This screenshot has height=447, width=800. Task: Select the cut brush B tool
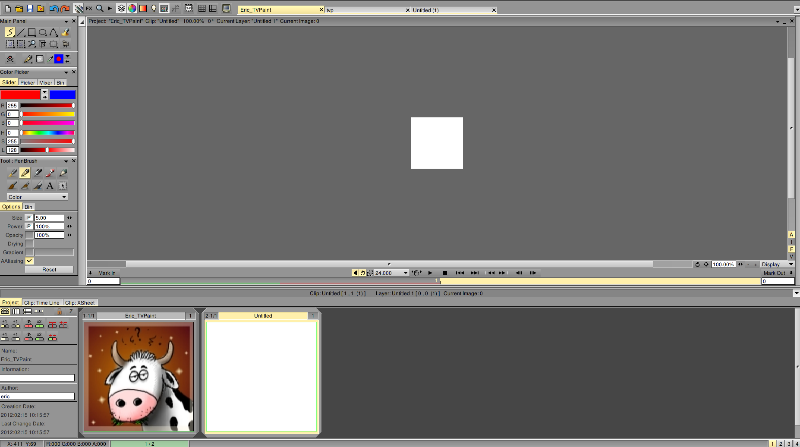point(10,44)
